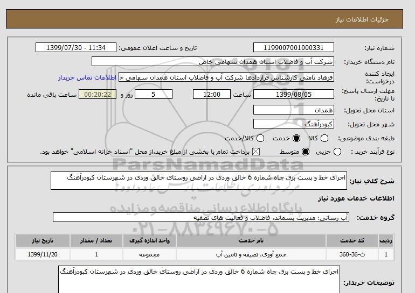The width and height of the screenshot is (415, 293).
Task: Click the واحد اندازه گیری column header
Action: [x=149, y=241]
